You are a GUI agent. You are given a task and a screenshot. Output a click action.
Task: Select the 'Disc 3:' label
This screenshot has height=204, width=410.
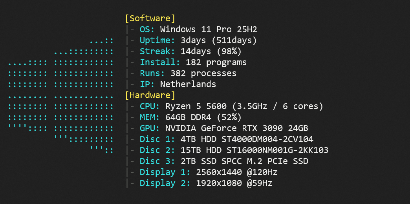(x=157, y=161)
